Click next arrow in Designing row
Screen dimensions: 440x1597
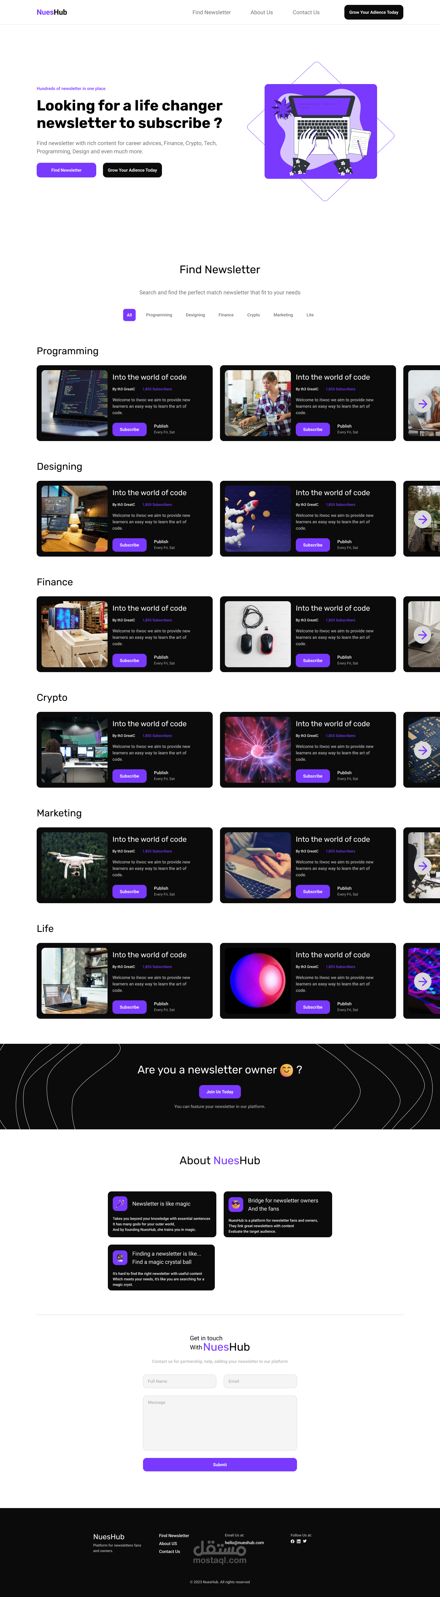423,519
